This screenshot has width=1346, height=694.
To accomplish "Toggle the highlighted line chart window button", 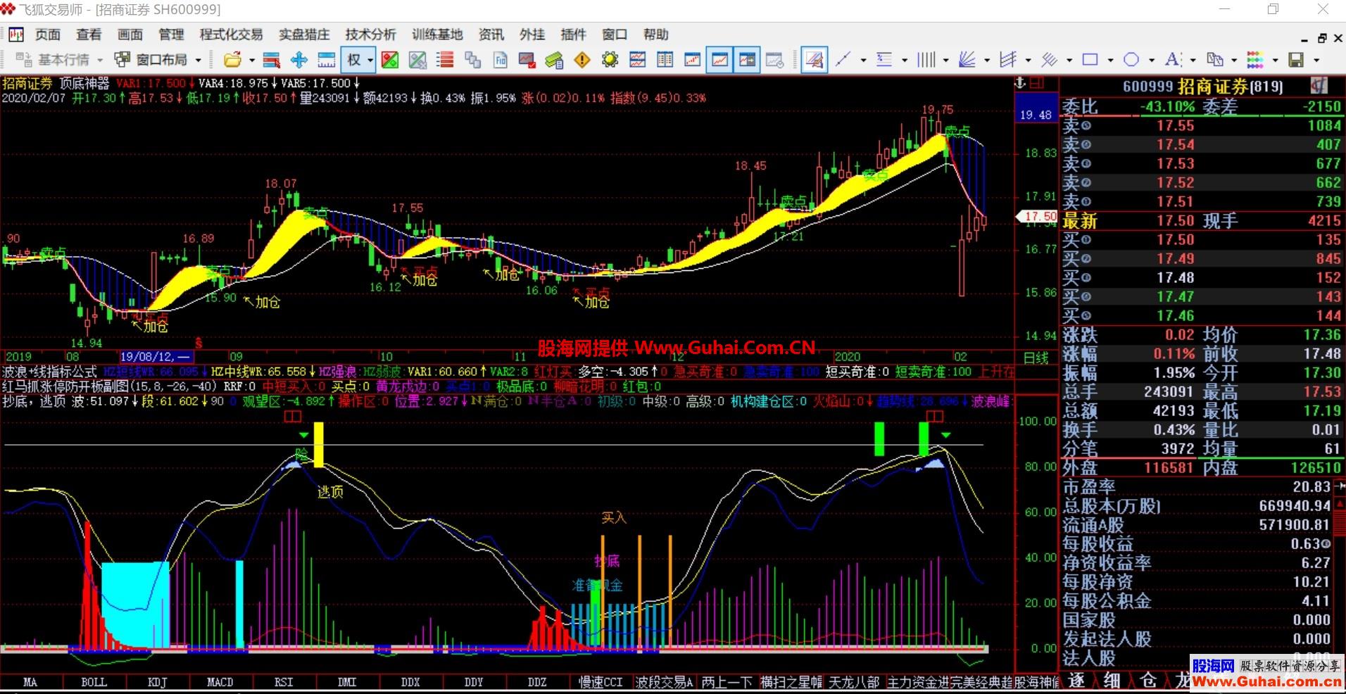I will click(x=719, y=60).
